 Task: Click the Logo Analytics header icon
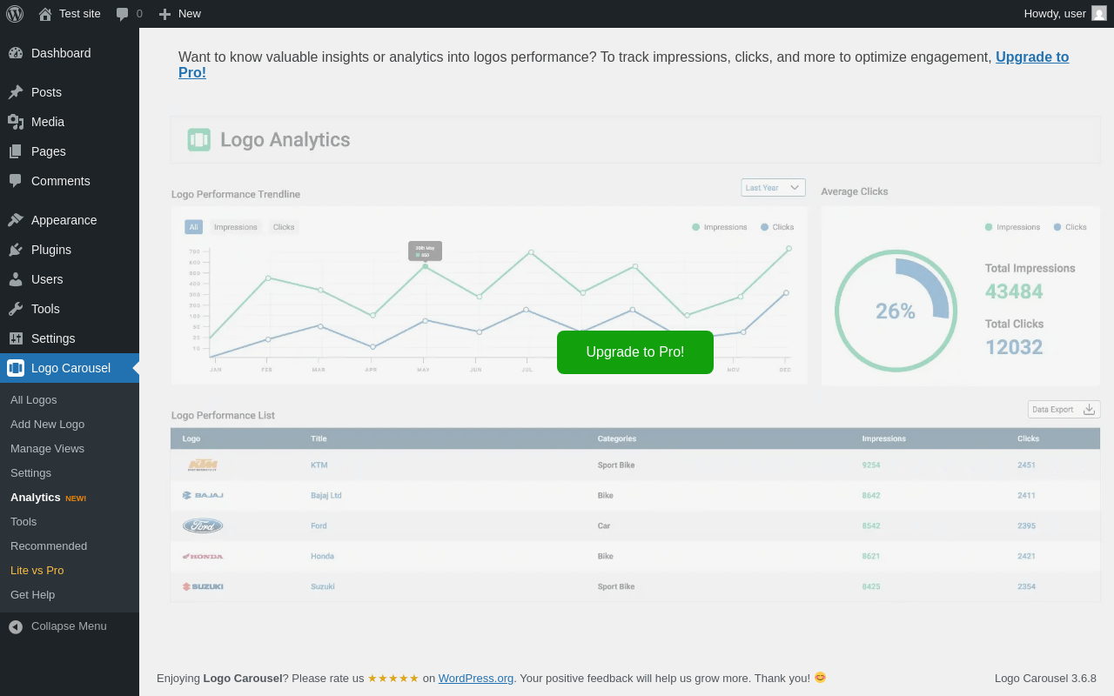(x=199, y=139)
